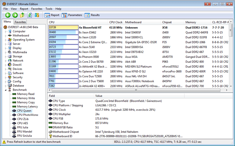This screenshot has height=146, width=235.
Task: Click the 13693 score bar for Phenom 9500
Action: tap(63, 57)
